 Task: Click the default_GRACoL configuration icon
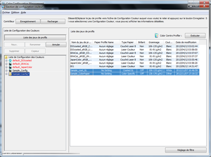point(10,64)
